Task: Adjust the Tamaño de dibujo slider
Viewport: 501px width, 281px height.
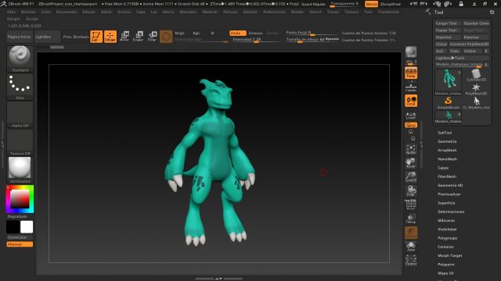Action: (x=312, y=40)
